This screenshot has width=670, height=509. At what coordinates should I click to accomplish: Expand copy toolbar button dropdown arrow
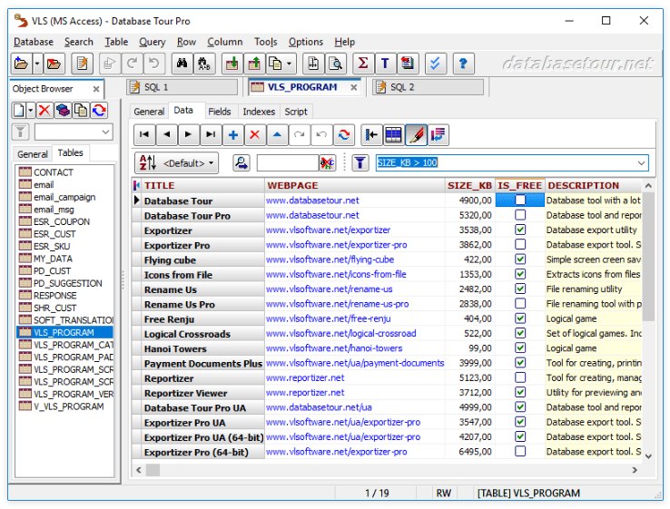[x=290, y=64]
